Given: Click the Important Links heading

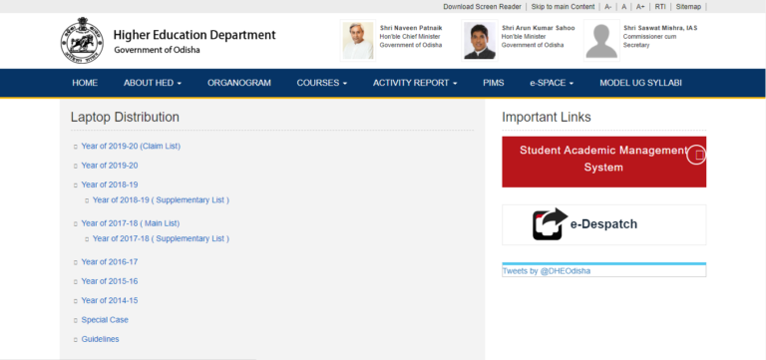Looking at the screenshot, I should pos(547,118).
